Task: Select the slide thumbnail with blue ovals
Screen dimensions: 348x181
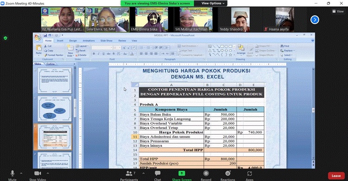Action: (x=55, y=109)
